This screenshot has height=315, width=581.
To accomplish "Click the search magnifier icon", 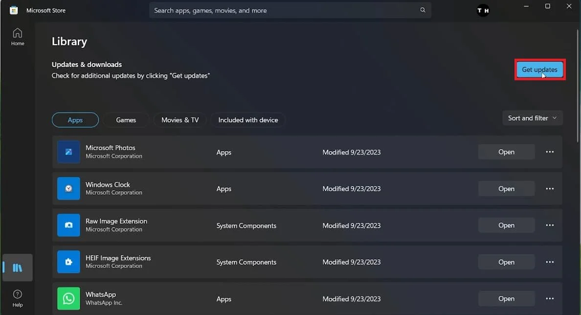I will (423, 10).
